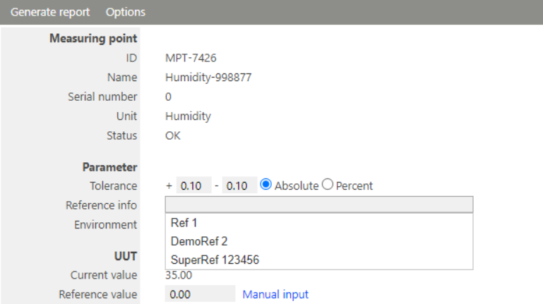Click the plus tolerance 0.10 field

pyautogui.click(x=193, y=186)
